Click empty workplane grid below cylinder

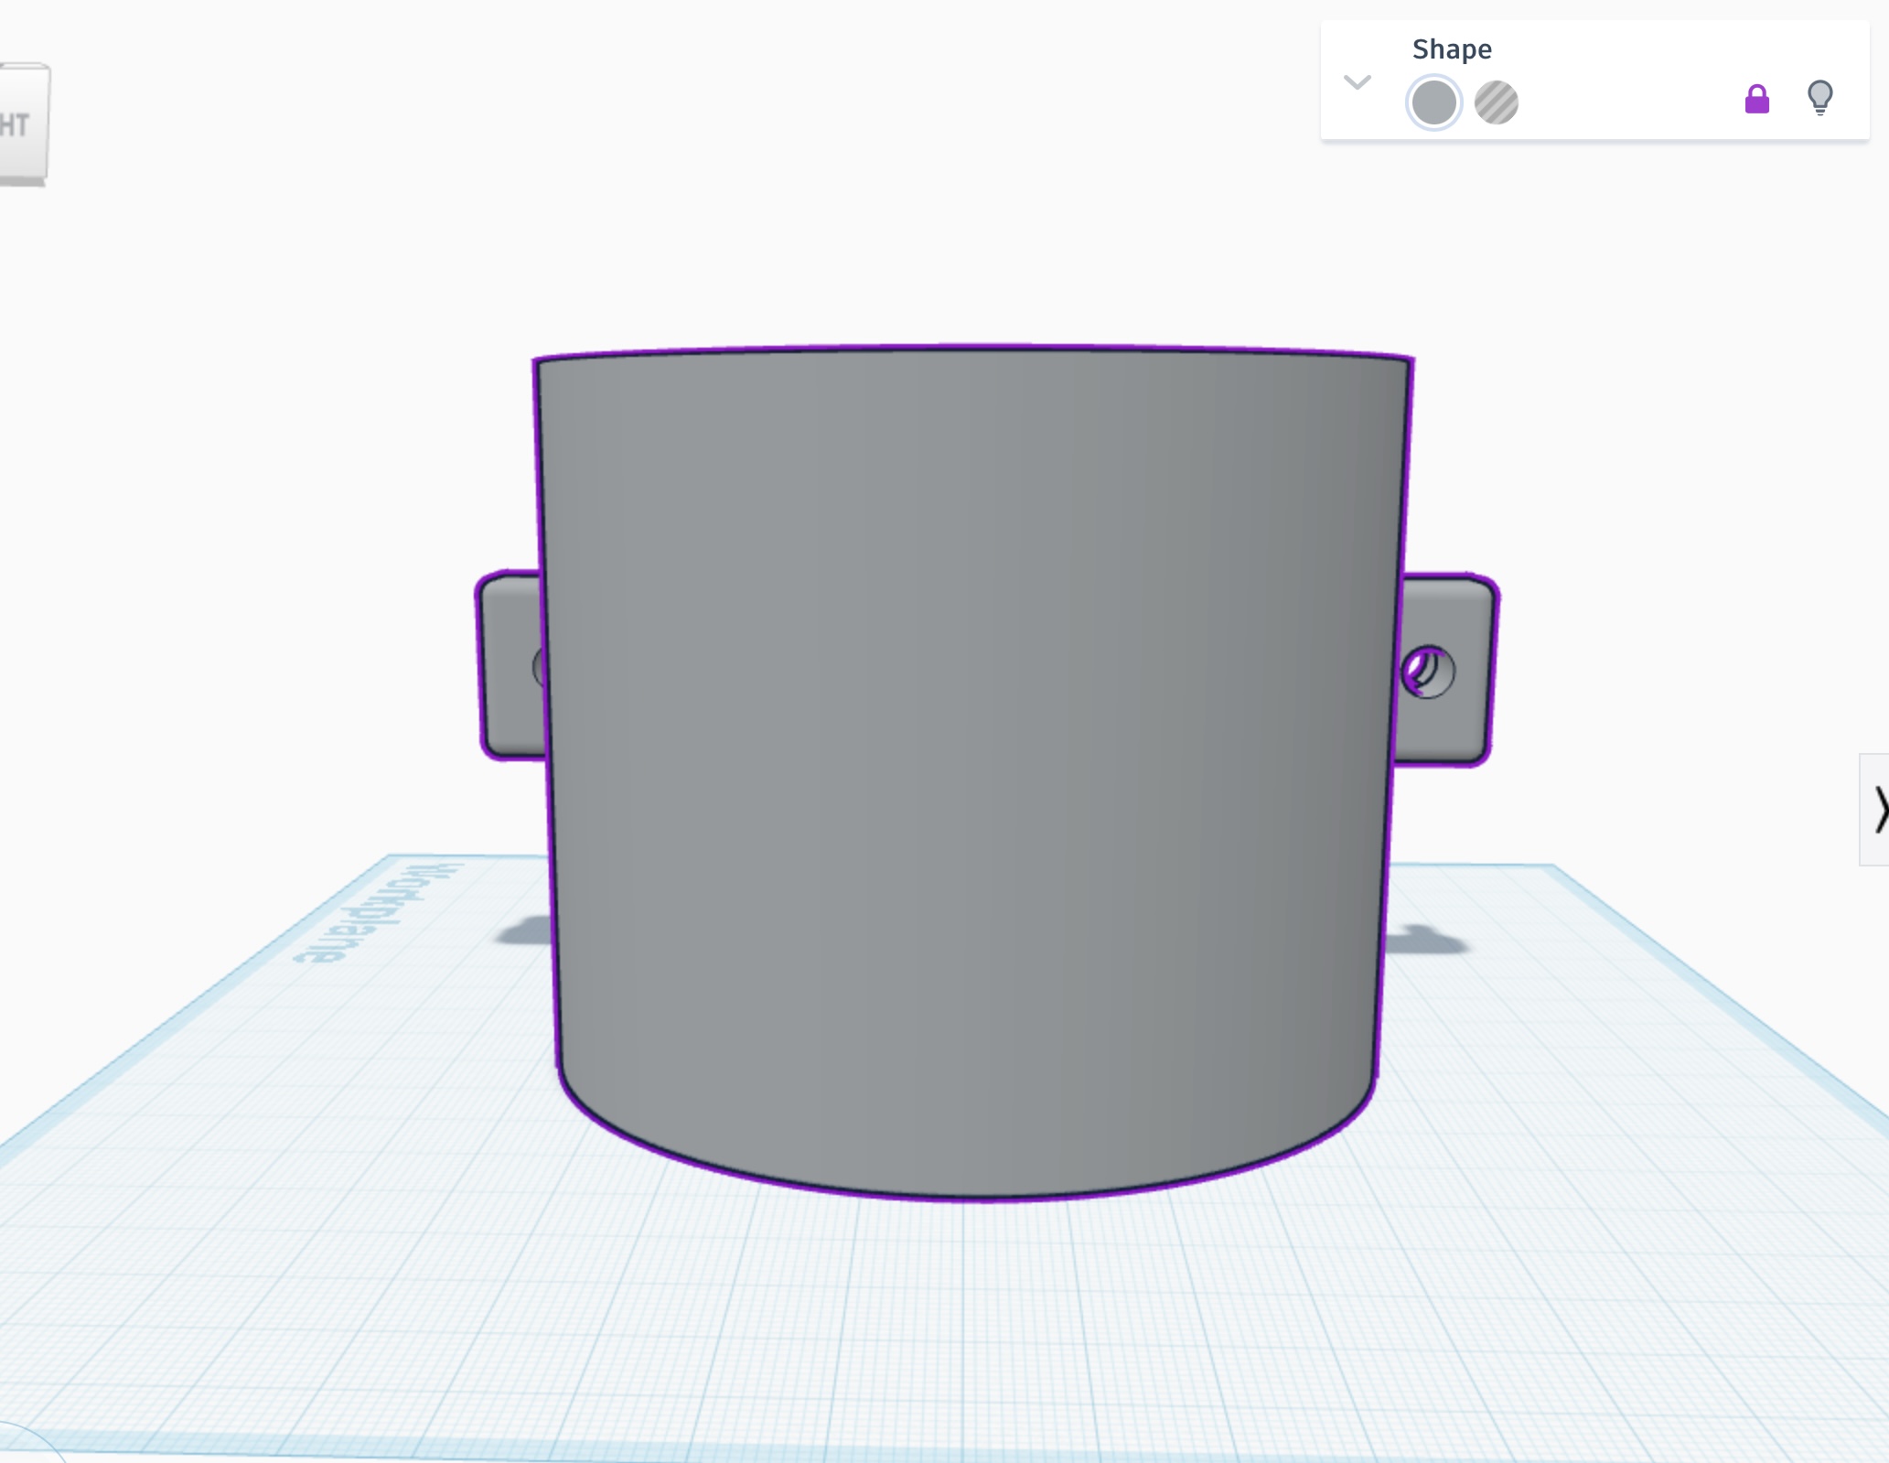tap(970, 1318)
